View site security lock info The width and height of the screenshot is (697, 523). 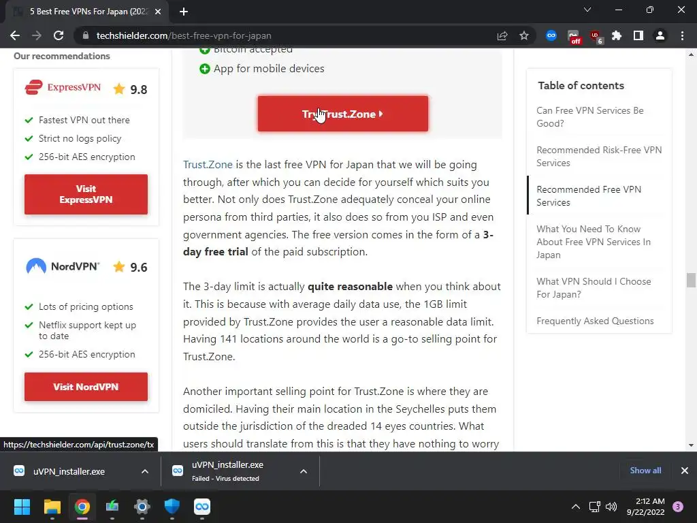click(x=86, y=35)
